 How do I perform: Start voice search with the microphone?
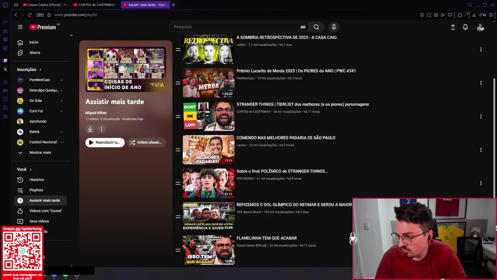334,27
